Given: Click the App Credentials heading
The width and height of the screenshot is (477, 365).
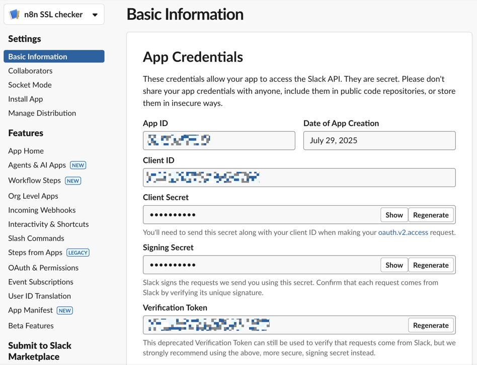Looking at the screenshot, I should 193,57.
